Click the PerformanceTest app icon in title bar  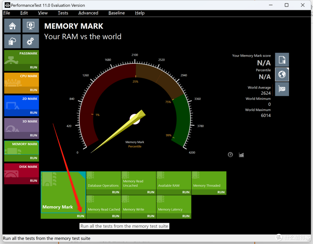pyautogui.click(x=7, y=5)
